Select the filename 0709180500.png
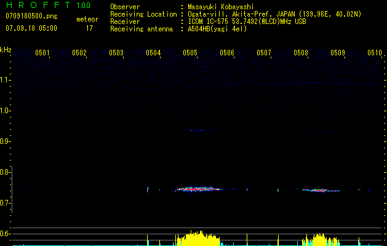This screenshot has width=387, height=246. coord(31,16)
